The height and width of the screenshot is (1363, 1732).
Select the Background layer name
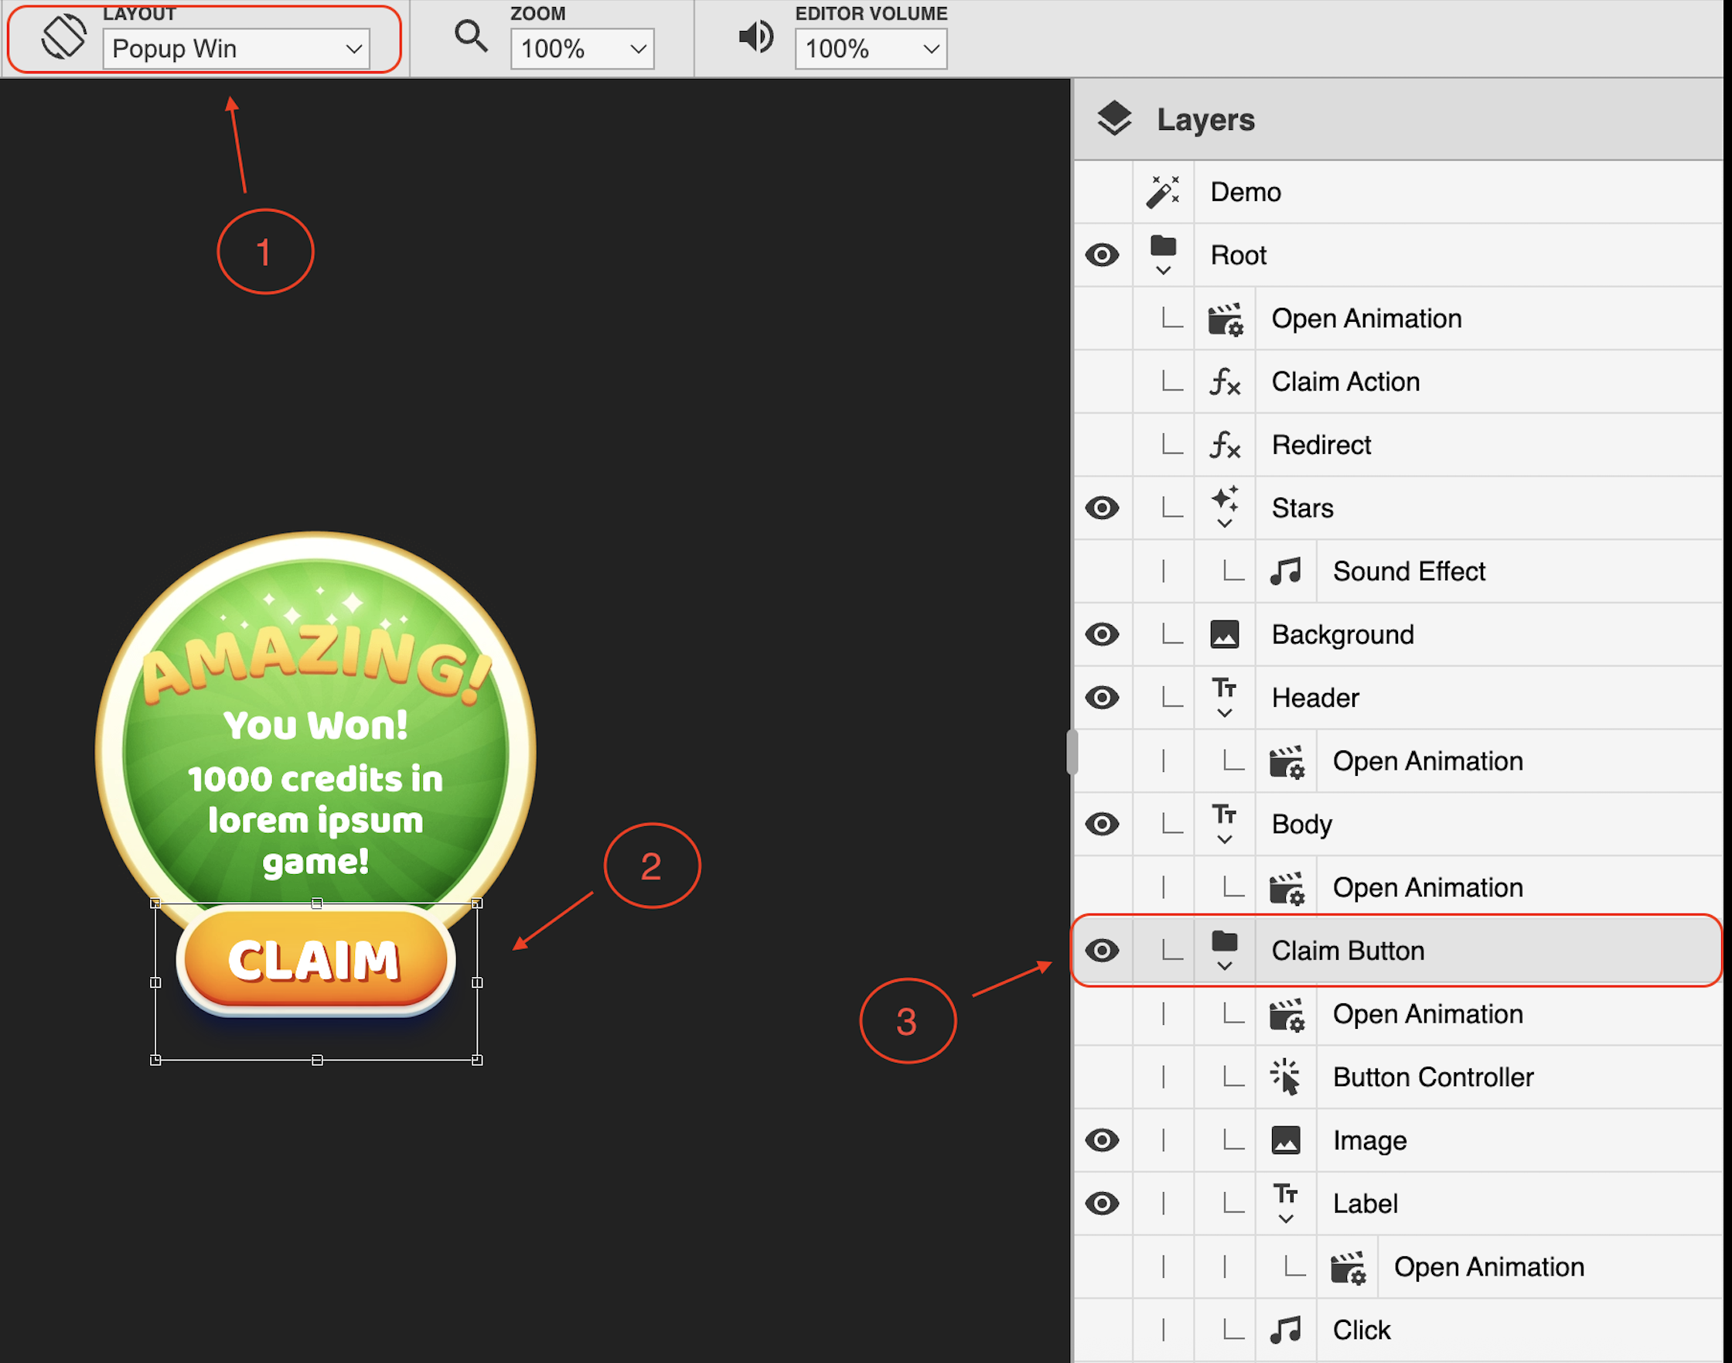1342,634
